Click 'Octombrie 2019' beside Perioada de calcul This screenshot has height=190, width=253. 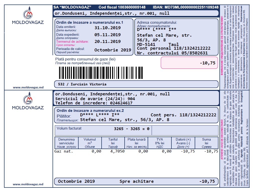click(113, 50)
